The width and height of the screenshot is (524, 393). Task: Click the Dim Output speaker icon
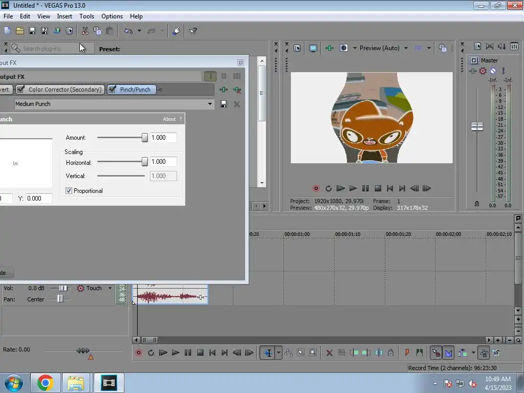click(x=501, y=47)
